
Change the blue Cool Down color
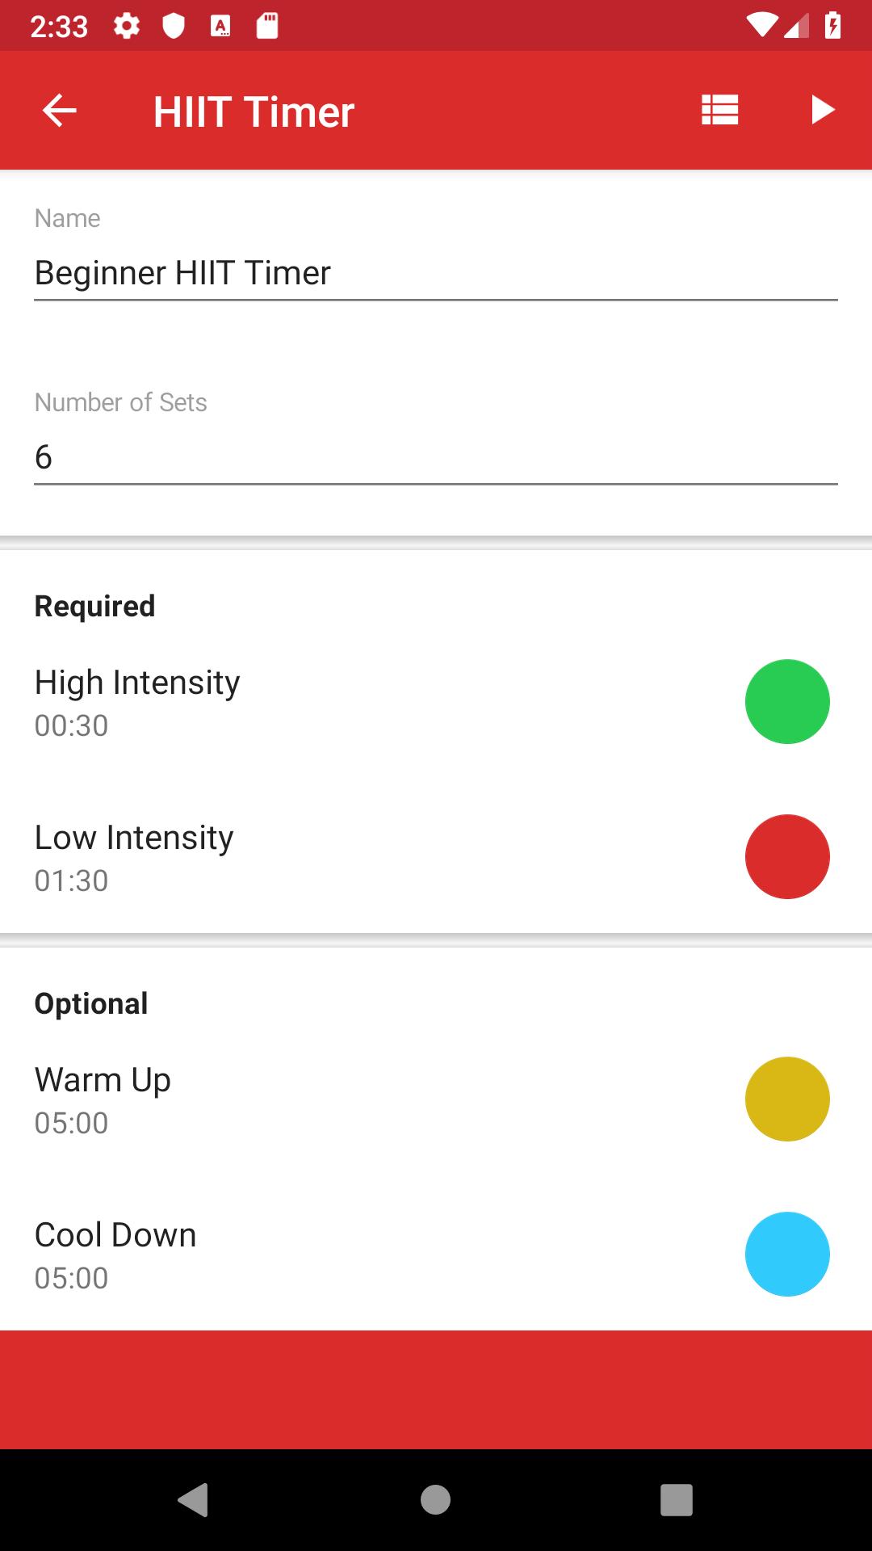[787, 1254]
